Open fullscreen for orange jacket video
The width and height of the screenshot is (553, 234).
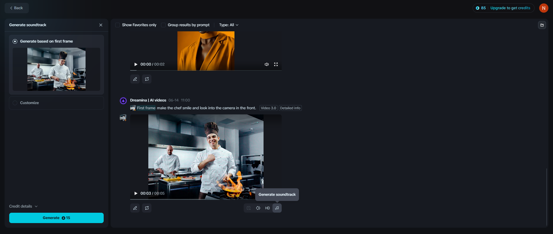click(276, 64)
